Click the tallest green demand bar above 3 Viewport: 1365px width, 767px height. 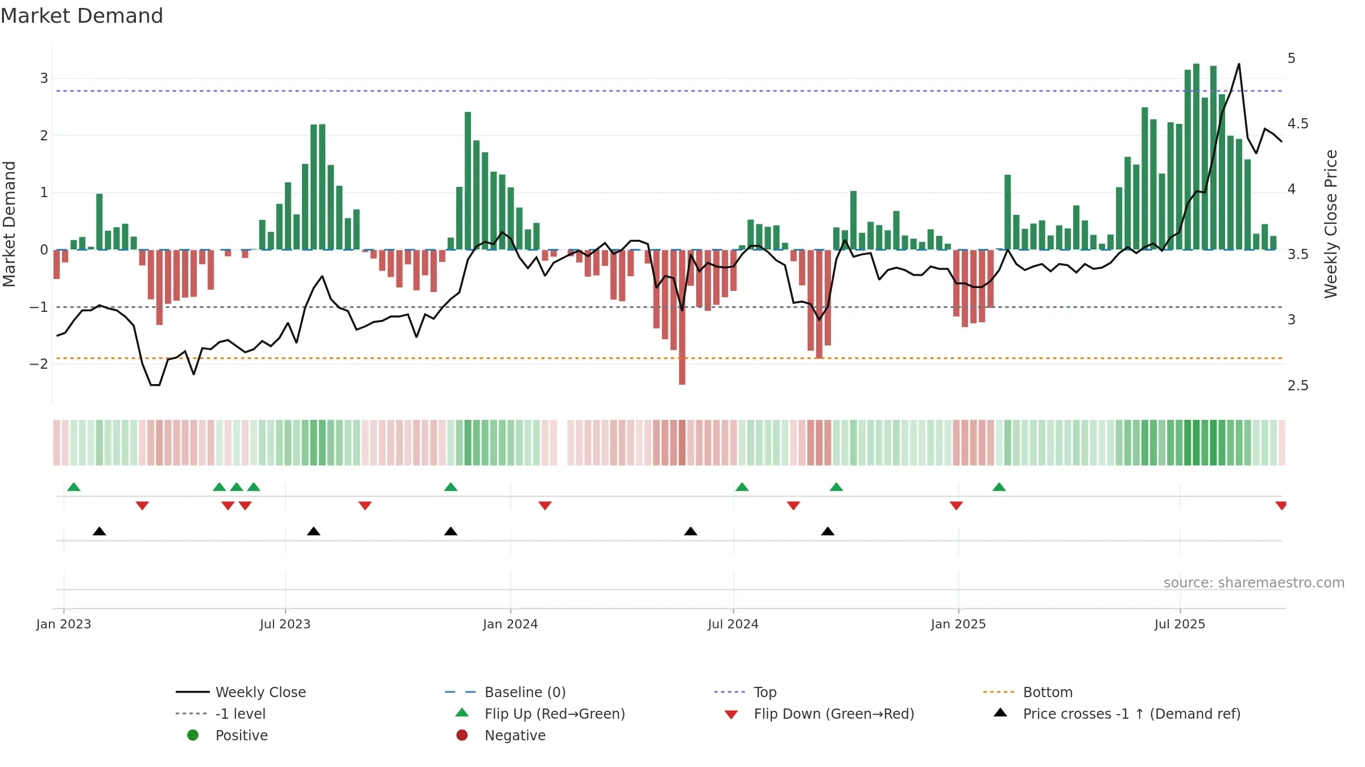point(1196,156)
